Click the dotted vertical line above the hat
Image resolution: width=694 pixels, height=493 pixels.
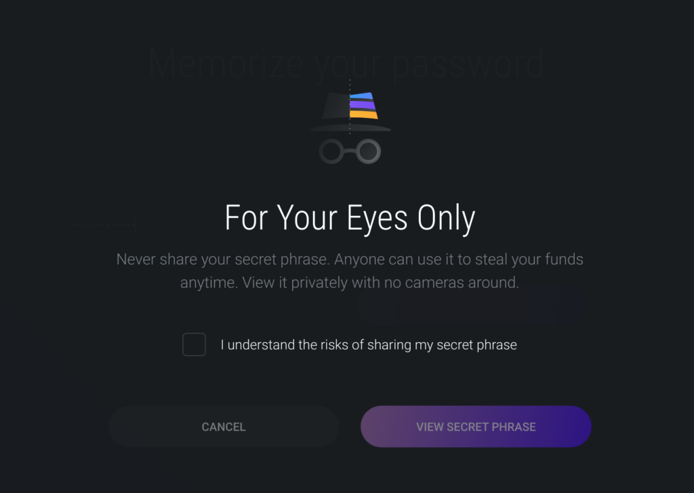[350, 85]
